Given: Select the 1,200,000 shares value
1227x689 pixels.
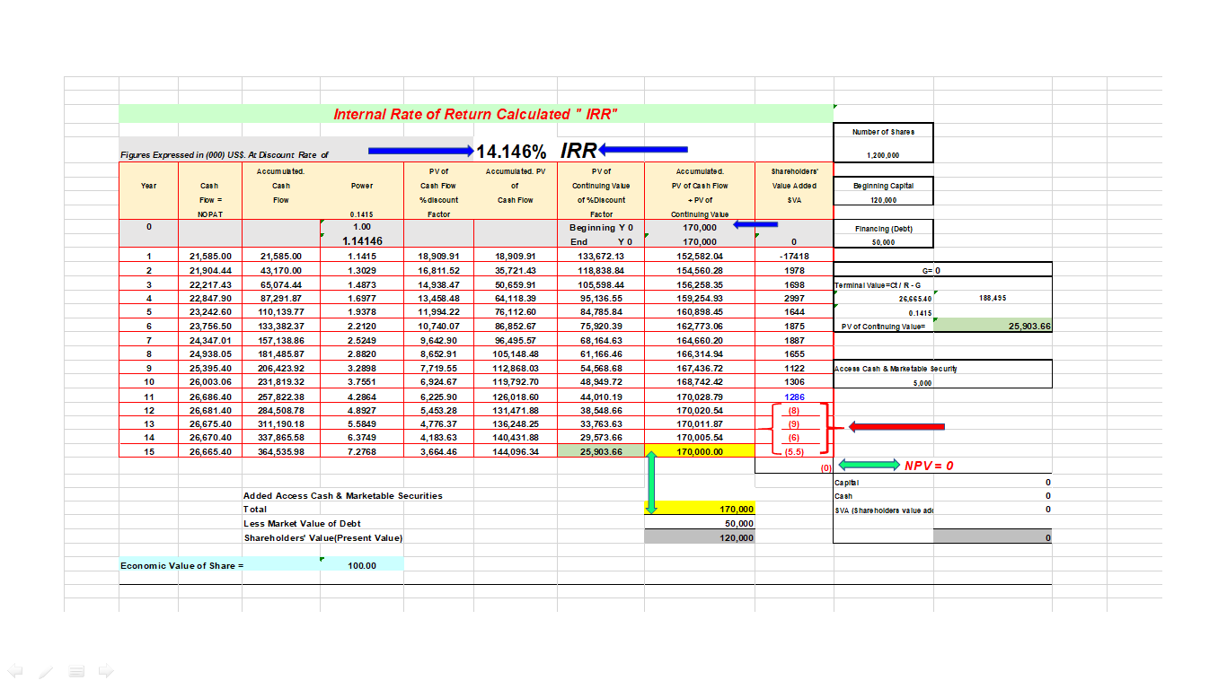Looking at the screenshot, I should tap(884, 155).
